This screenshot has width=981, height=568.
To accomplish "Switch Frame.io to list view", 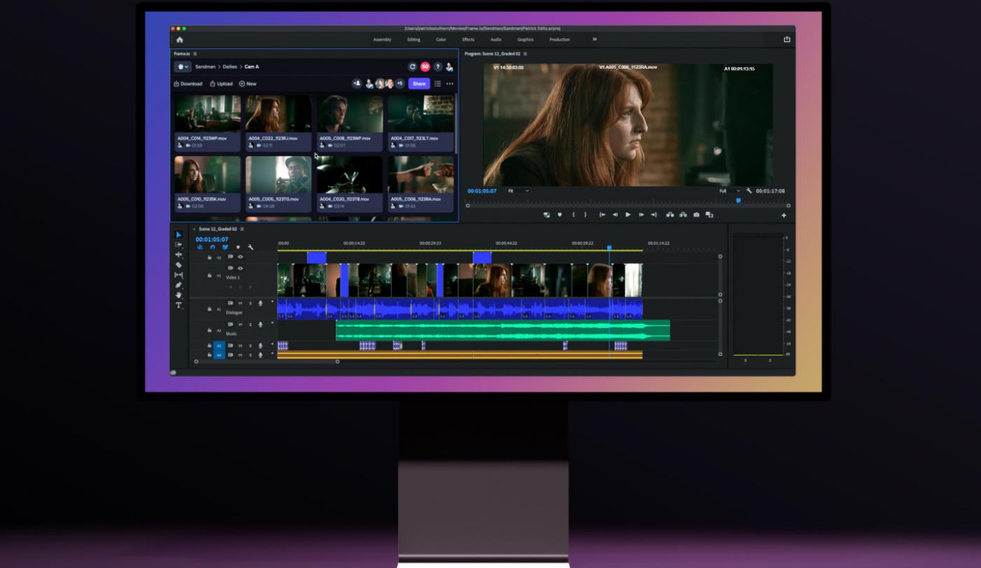I will tap(437, 83).
